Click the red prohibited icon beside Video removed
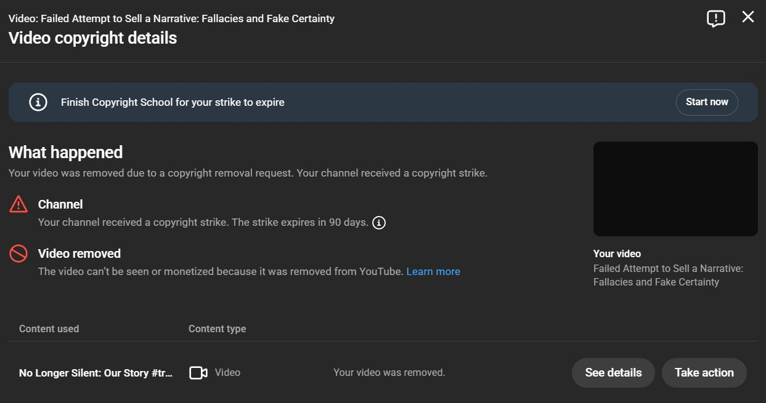The image size is (766, 403). [18, 253]
